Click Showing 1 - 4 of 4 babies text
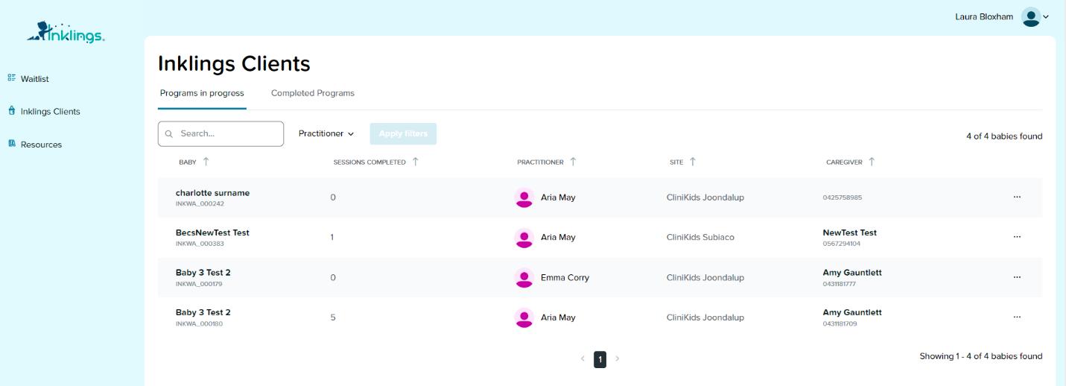The image size is (1066, 386). point(981,356)
